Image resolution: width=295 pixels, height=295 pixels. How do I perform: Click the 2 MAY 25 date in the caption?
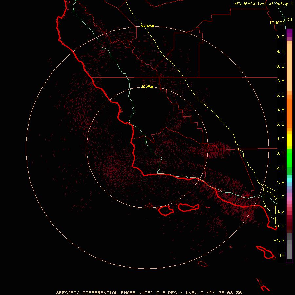click(212, 293)
